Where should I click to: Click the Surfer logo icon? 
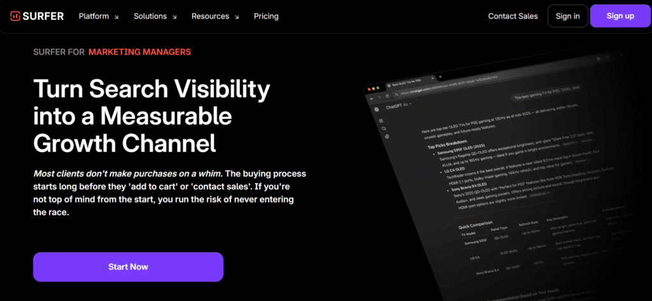click(x=14, y=16)
